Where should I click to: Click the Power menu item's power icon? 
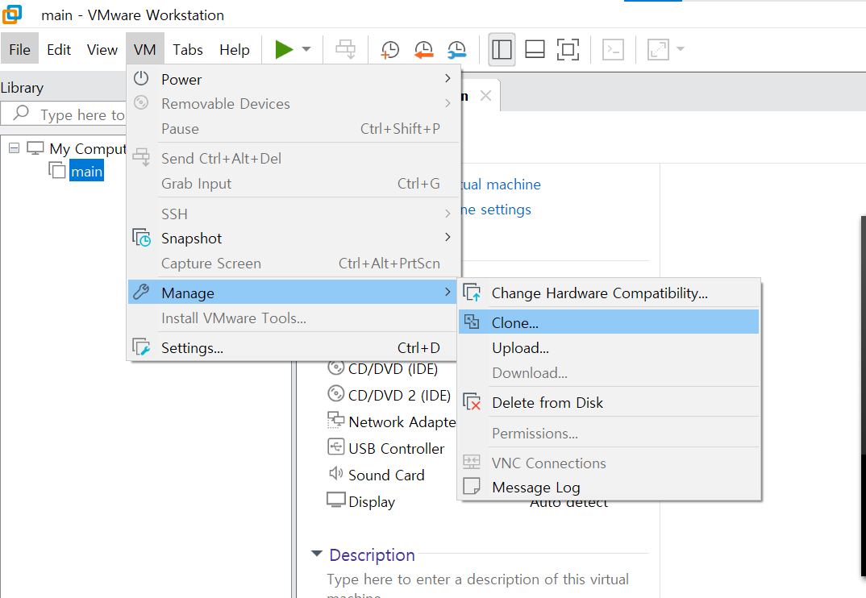(141, 78)
